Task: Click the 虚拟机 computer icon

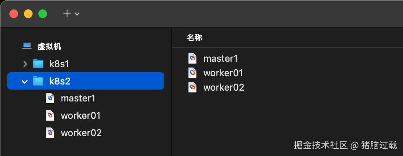Action: click(27, 46)
